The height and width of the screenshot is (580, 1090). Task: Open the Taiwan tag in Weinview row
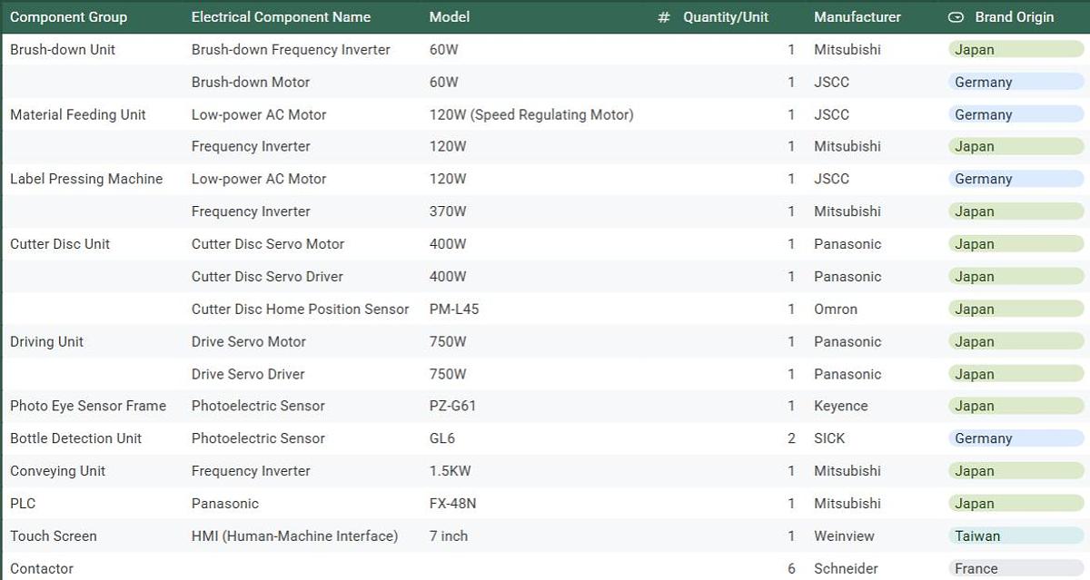977,536
